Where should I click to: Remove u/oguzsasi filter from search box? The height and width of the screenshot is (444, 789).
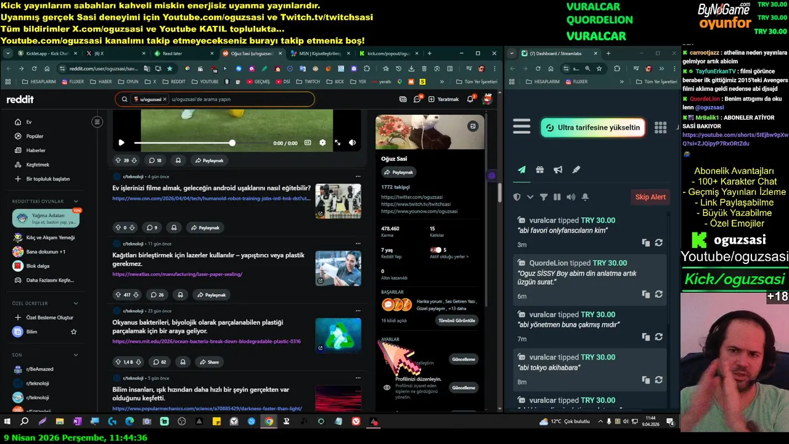coord(165,99)
